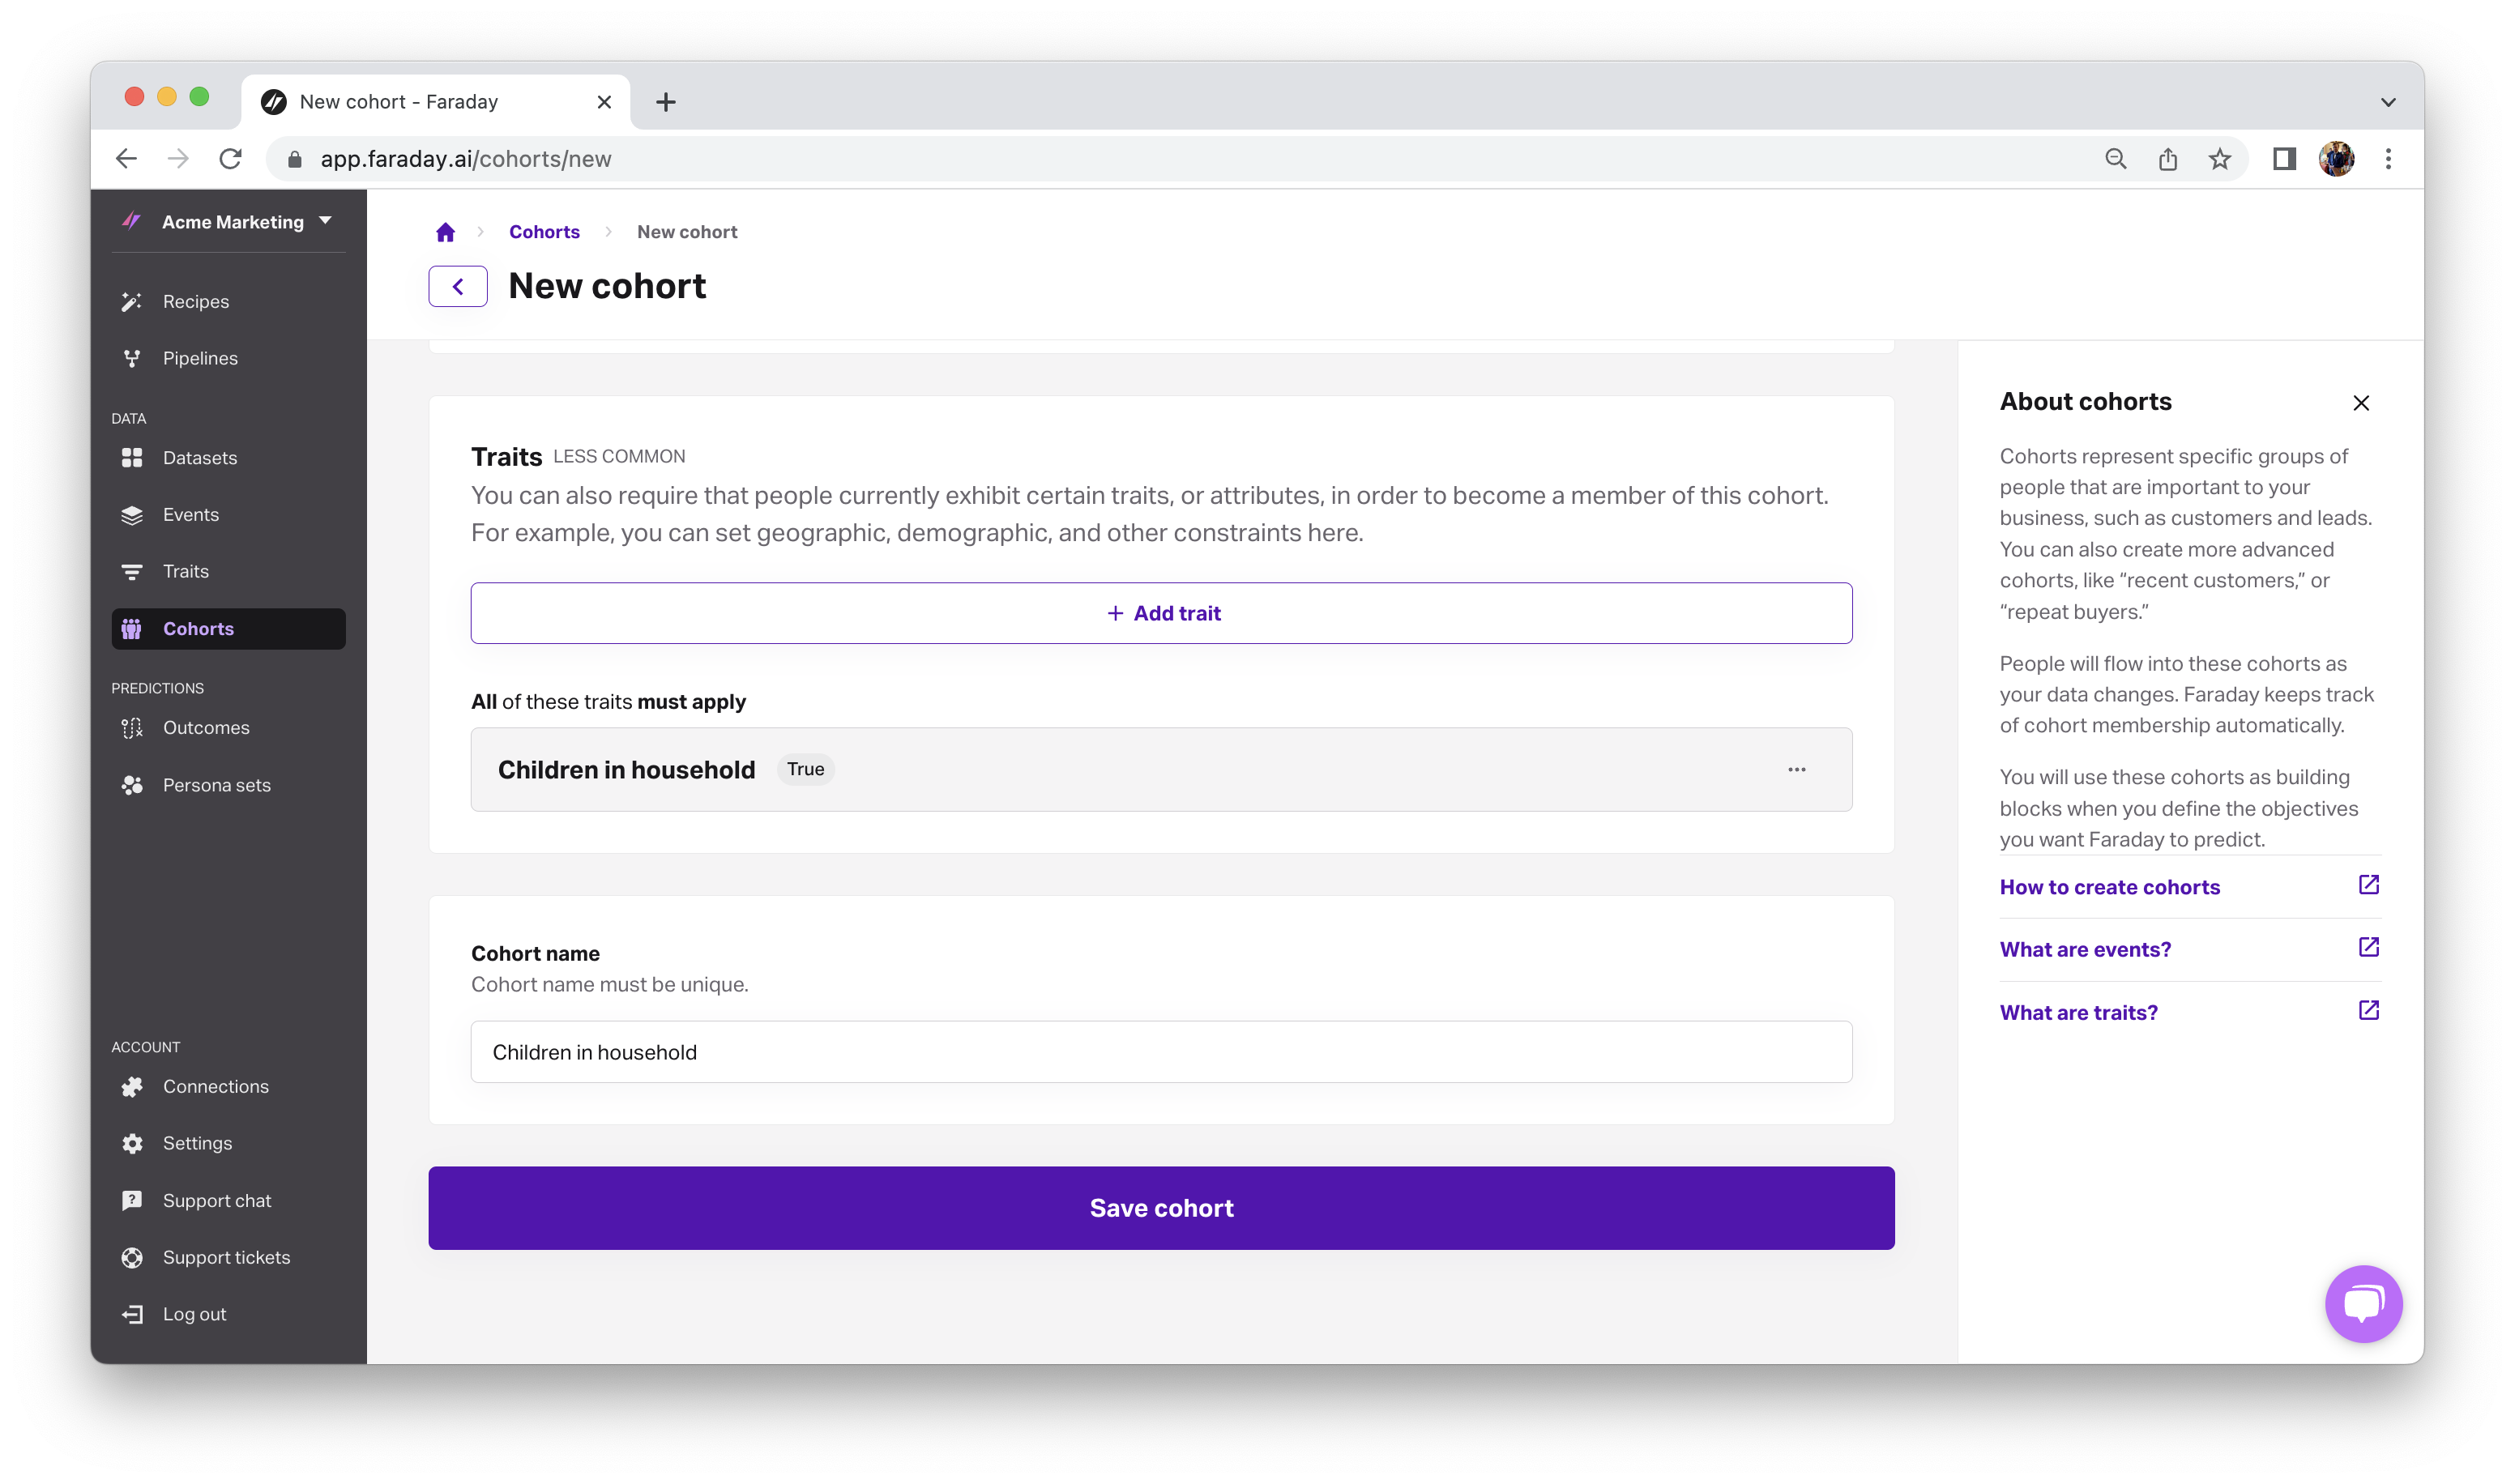Screen dimensions: 2515x1484
Task: Close the About cohorts panel
Action: coord(2363,403)
